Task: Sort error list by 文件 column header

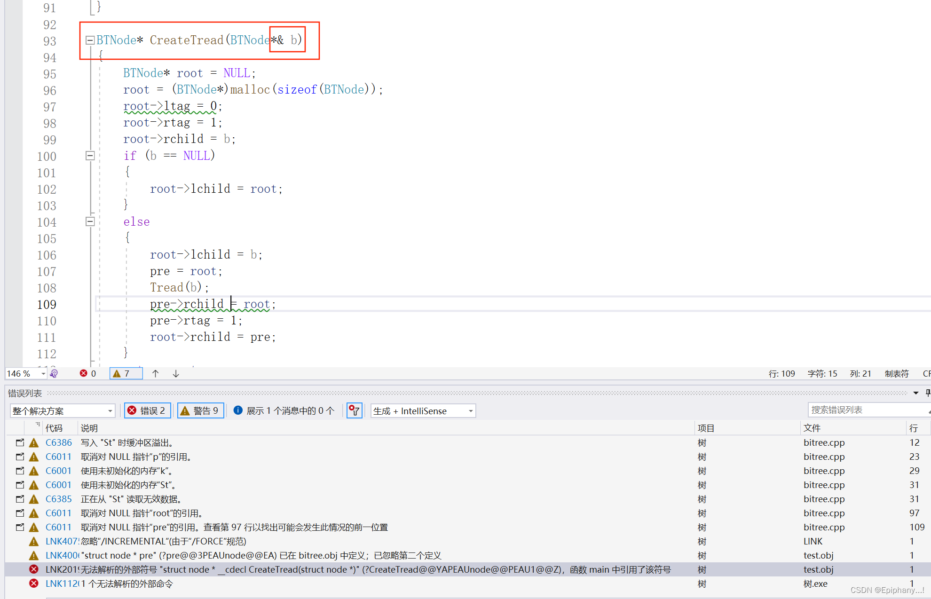Action: (x=812, y=428)
